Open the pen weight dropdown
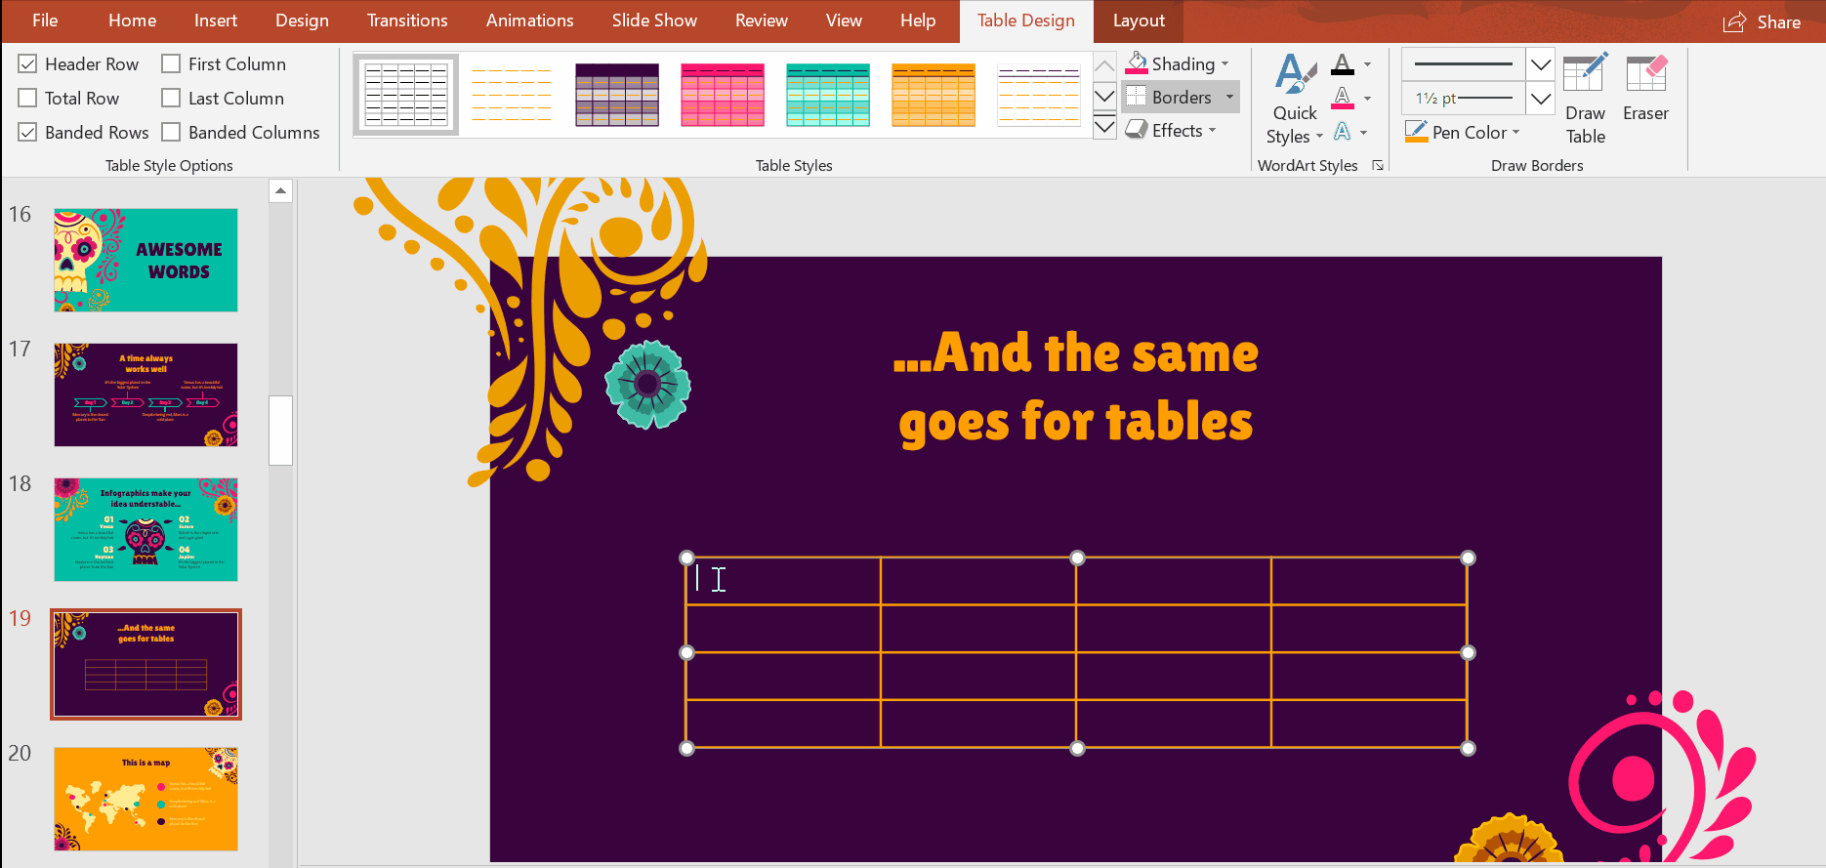This screenshot has width=1826, height=868. click(x=1540, y=99)
